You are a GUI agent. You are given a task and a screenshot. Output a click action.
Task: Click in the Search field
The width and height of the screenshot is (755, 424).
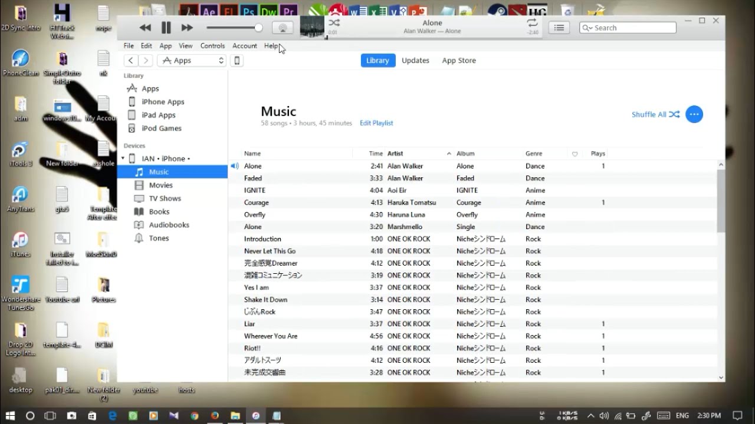pyautogui.click(x=628, y=28)
